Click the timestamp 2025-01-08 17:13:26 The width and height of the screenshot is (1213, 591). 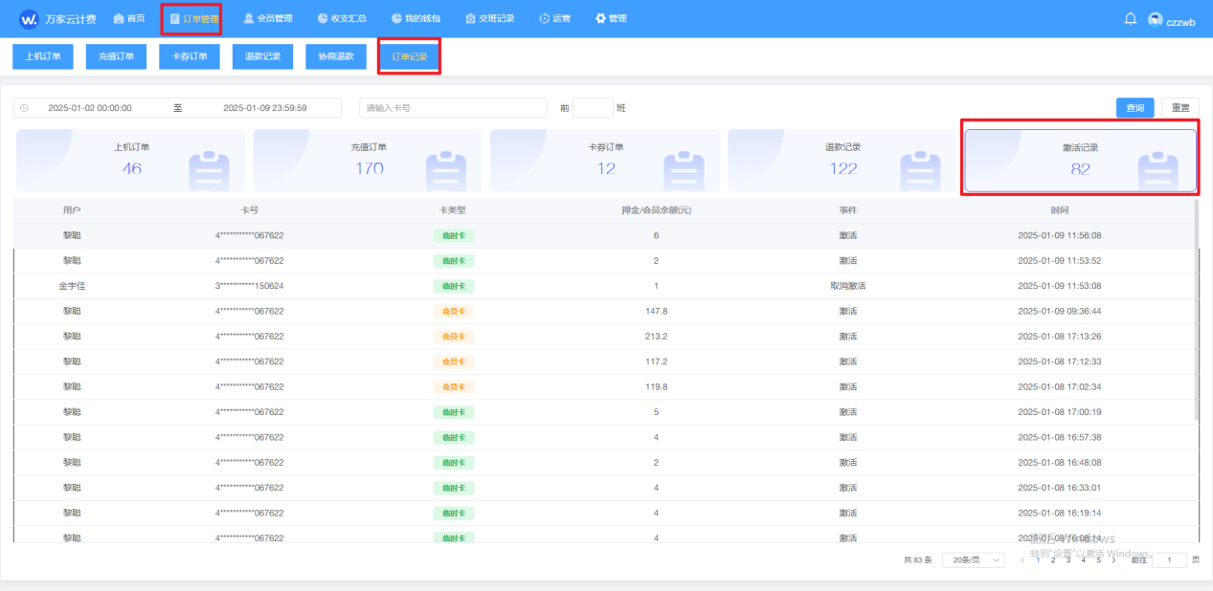point(1059,336)
